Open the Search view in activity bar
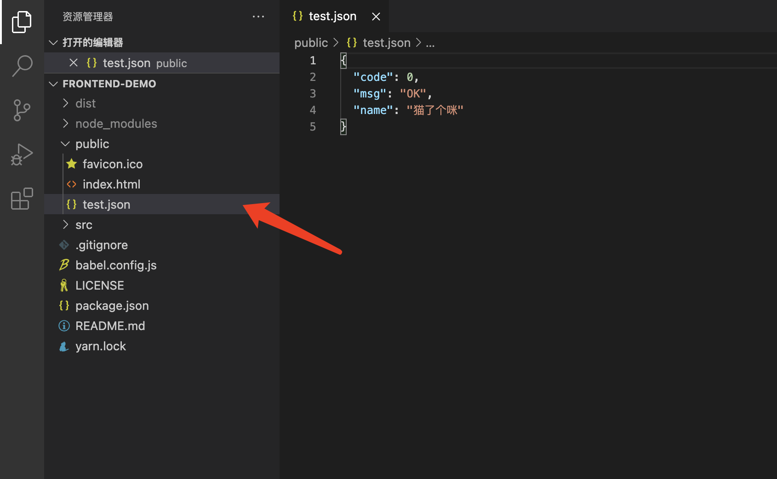This screenshot has height=479, width=777. [x=22, y=66]
